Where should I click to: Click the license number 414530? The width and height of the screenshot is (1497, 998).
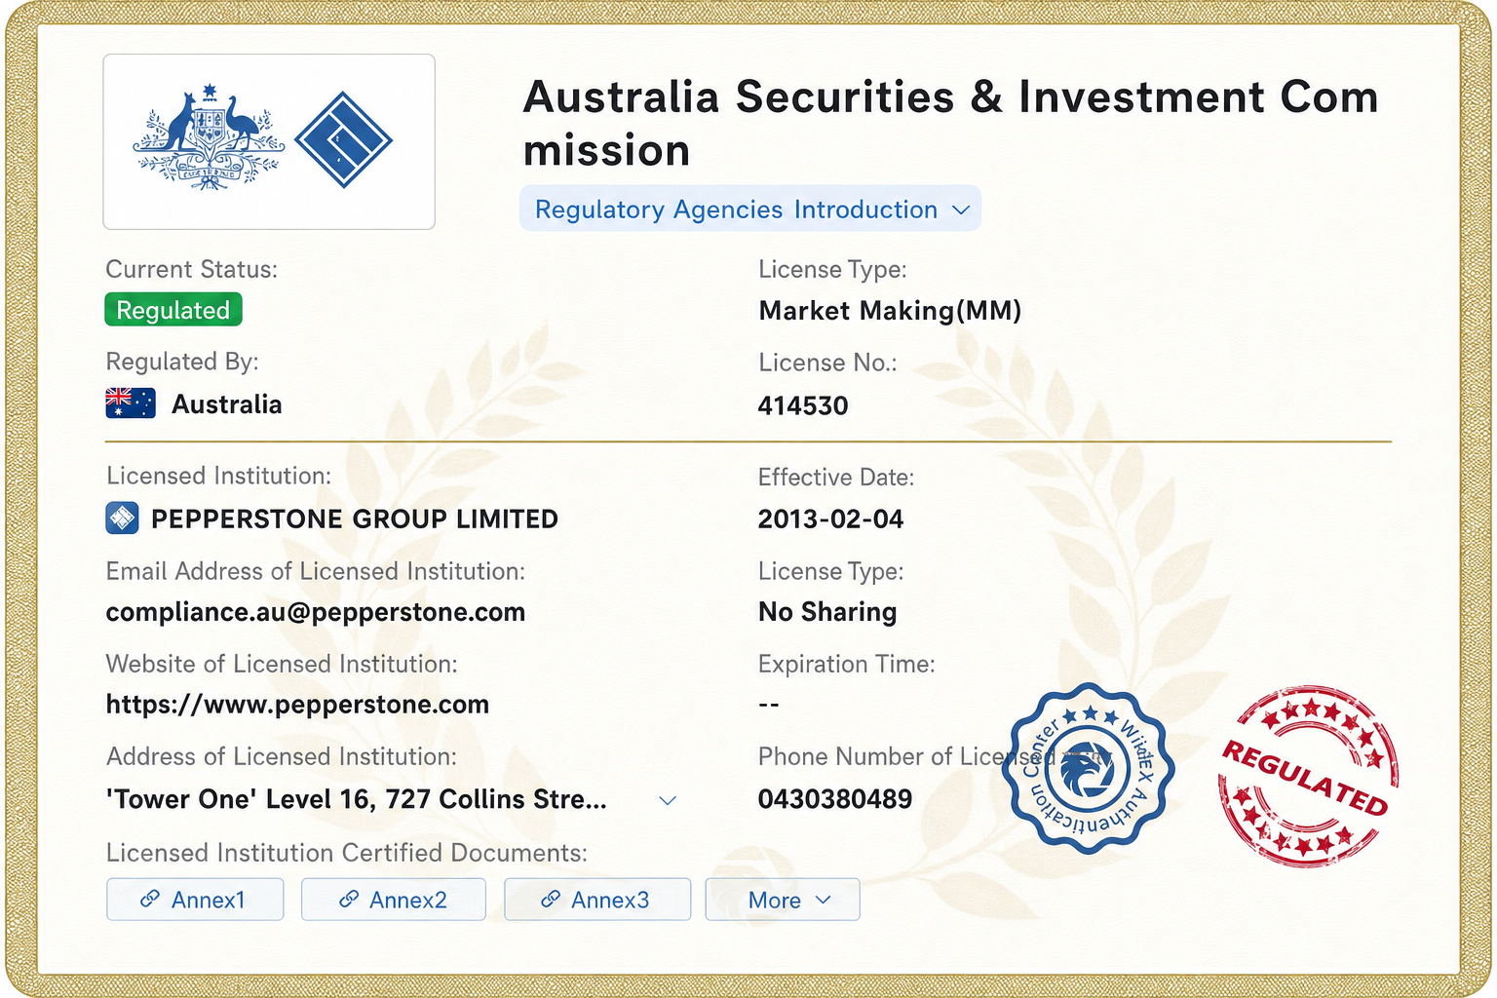[x=803, y=405]
